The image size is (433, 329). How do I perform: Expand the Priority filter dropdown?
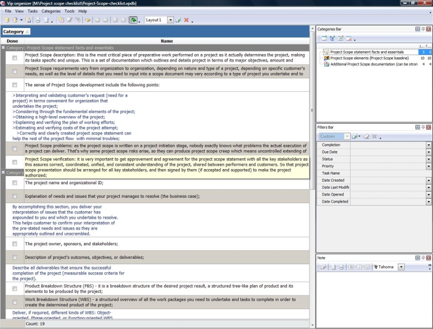coord(429,166)
